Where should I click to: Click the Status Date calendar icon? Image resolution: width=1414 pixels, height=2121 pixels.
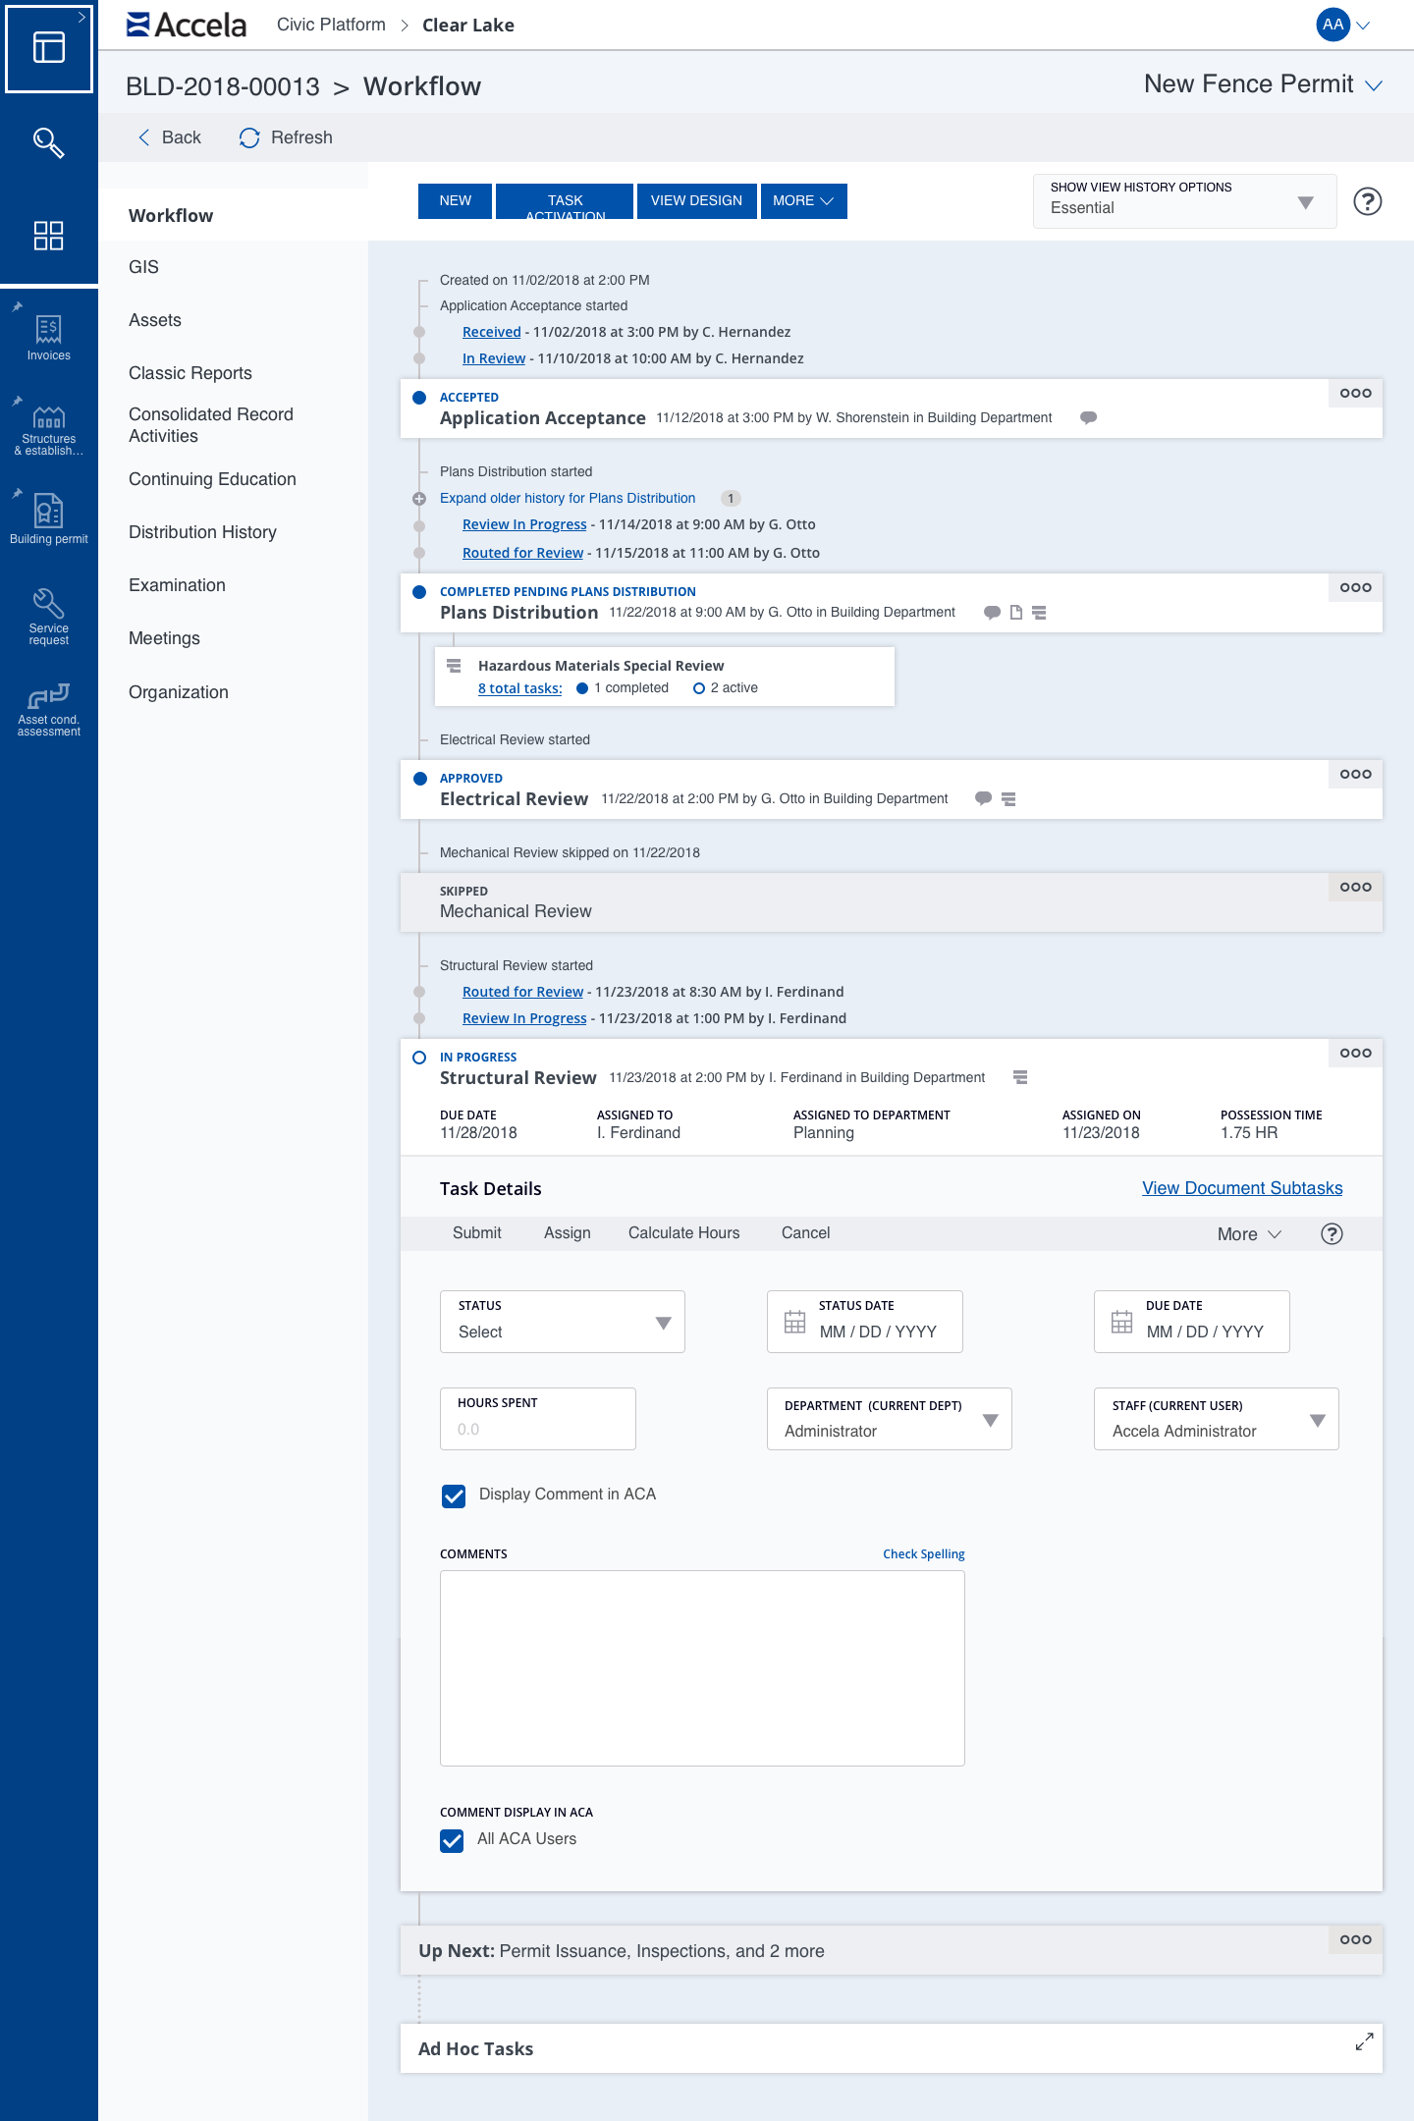coord(795,1323)
